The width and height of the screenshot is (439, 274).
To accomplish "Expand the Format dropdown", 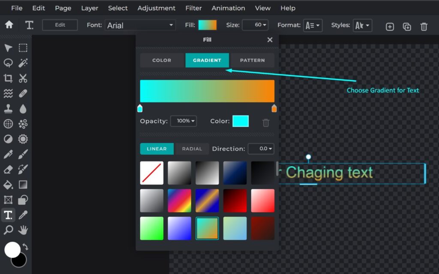I will pyautogui.click(x=313, y=25).
